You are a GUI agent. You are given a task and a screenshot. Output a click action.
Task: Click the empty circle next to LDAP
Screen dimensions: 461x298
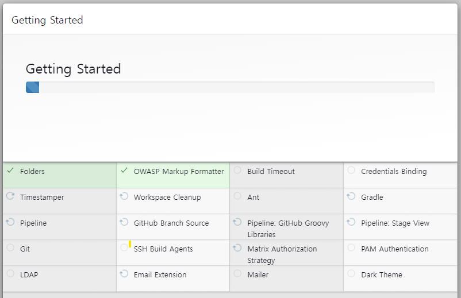(10, 273)
